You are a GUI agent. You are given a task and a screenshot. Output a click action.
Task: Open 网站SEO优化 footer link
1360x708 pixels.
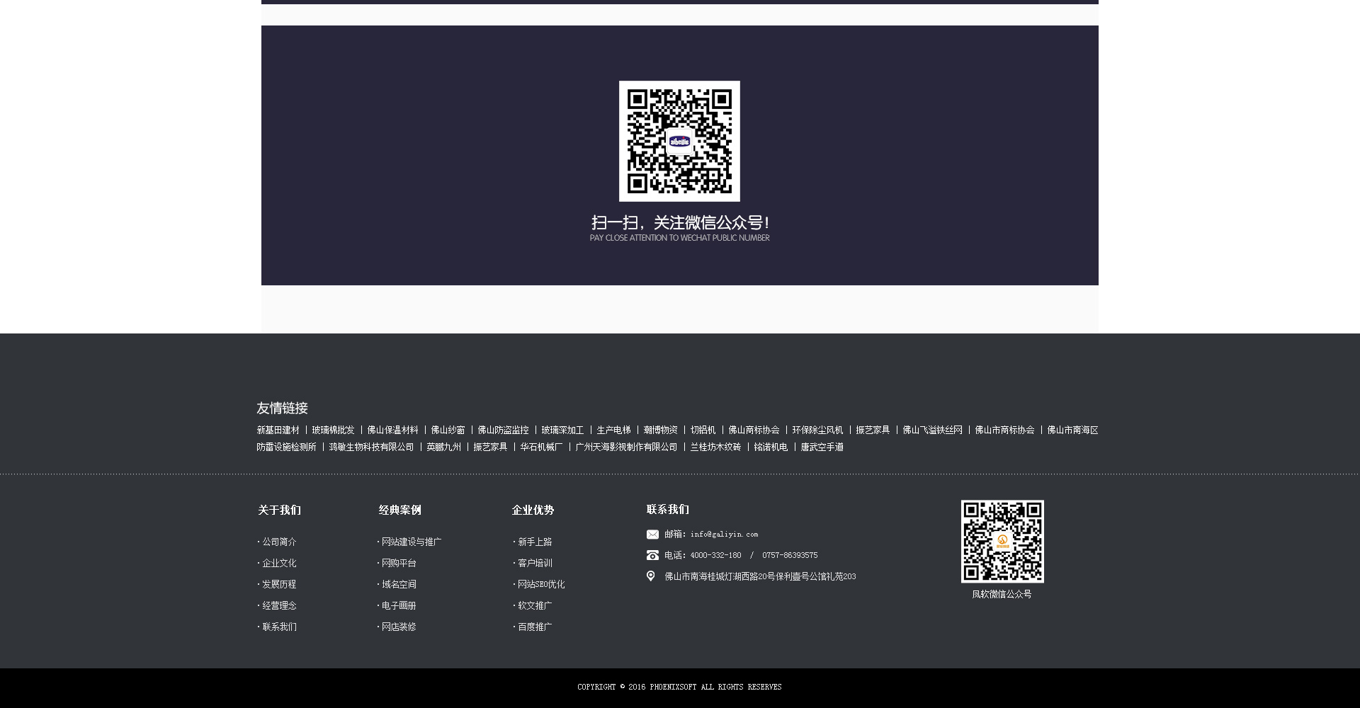pos(540,585)
